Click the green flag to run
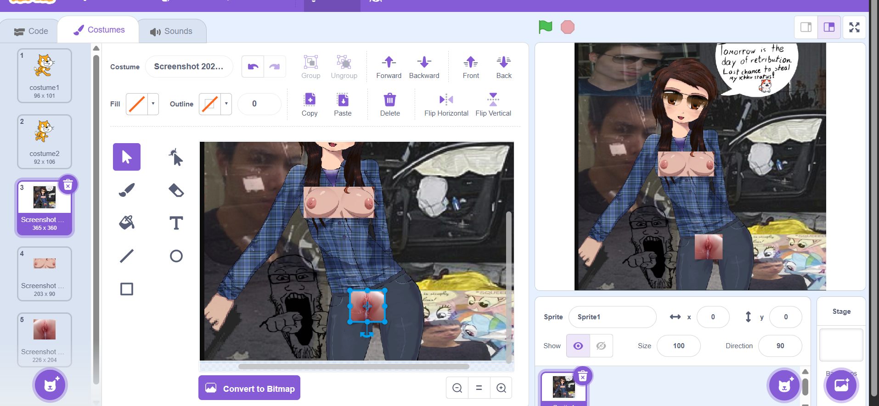Viewport: 879px width, 406px height. click(545, 27)
